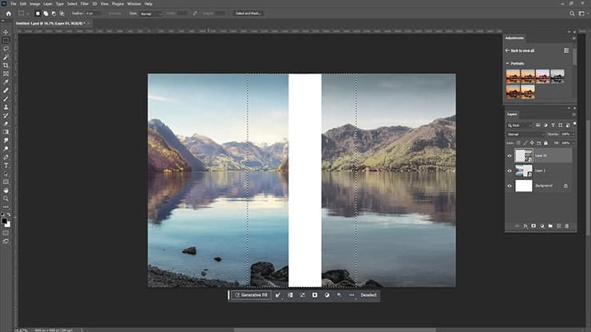This screenshot has height=332, width=591.
Task: Click the first Portraits preset thumbnail
Action: point(513,76)
